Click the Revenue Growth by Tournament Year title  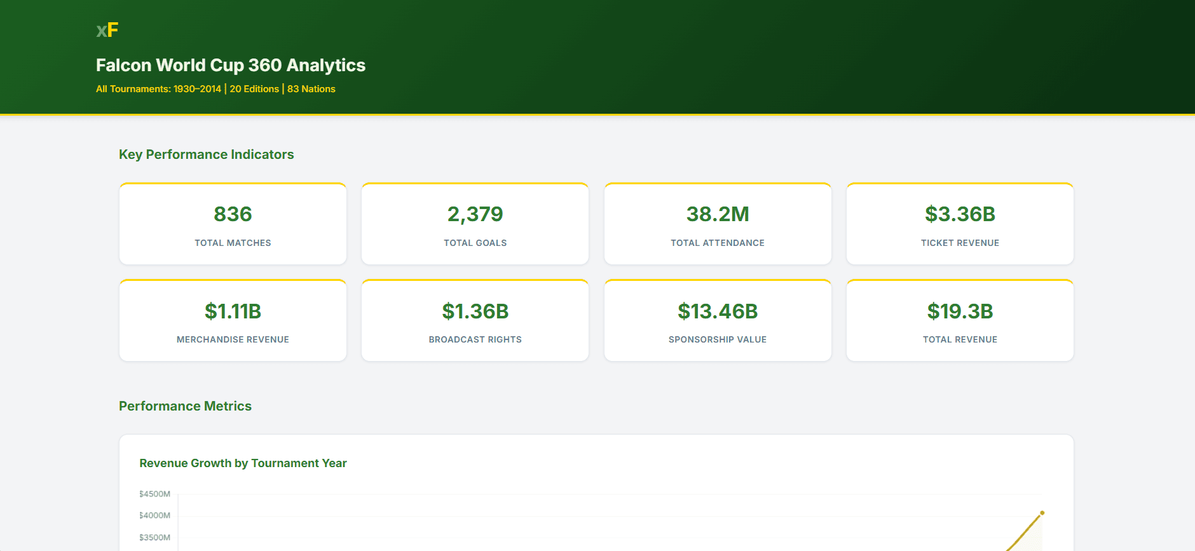click(243, 463)
